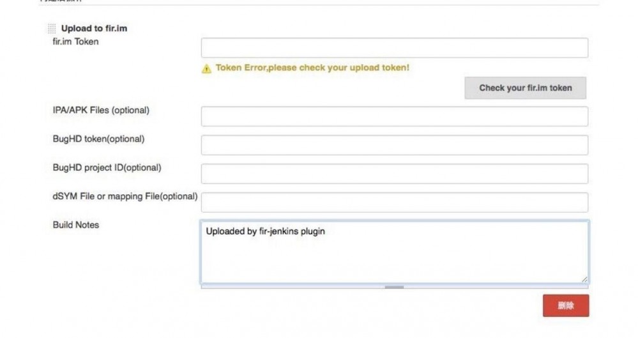638x338 pixels.
Task: Click the dSYM File or mapping File input
Action: [394, 203]
